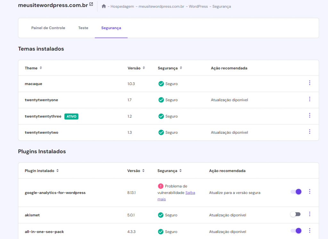Click twentytwentytwo theme name
This screenshot has height=239, width=328.
[41, 132]
